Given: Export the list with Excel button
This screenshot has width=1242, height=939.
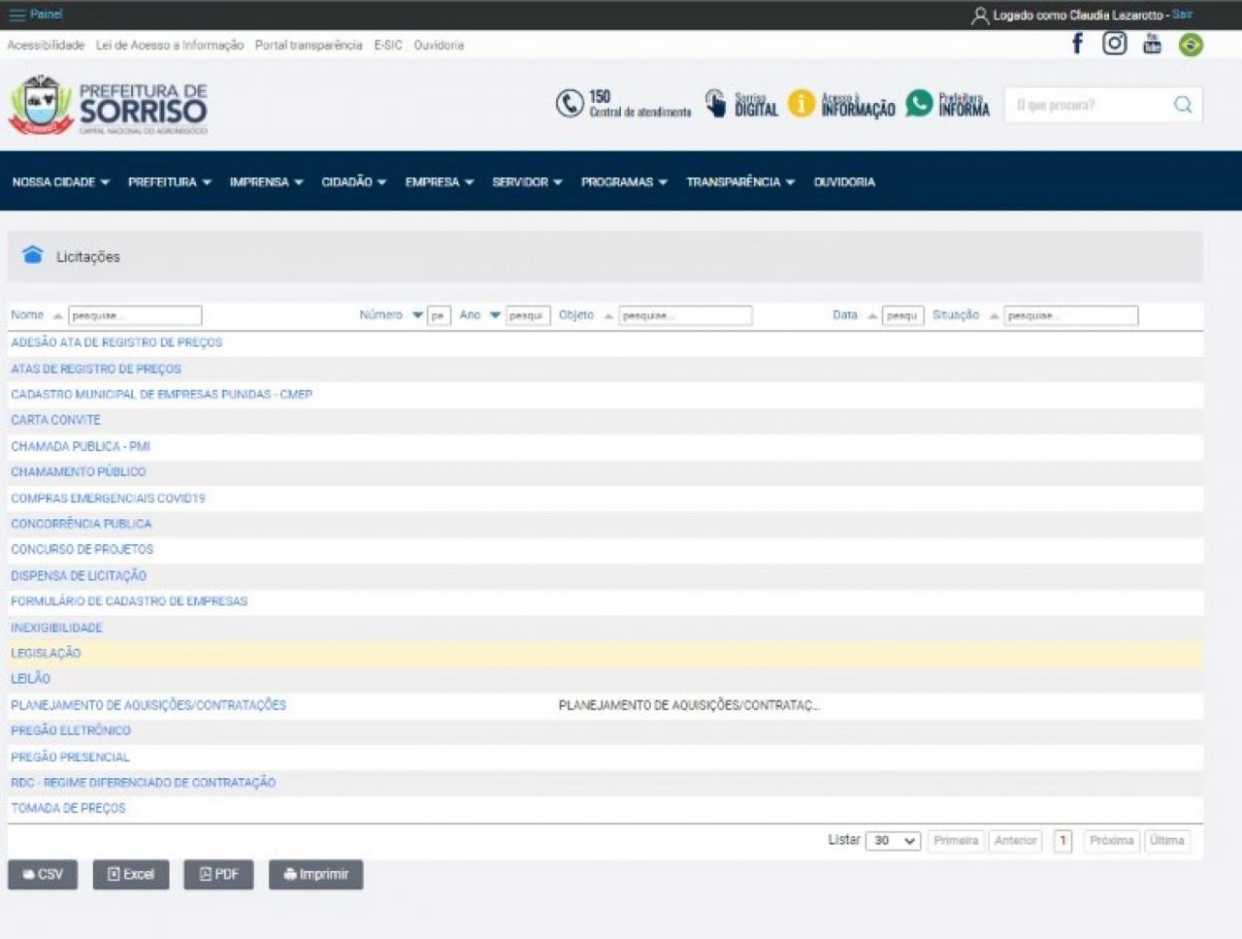Looking at the screenshot, I should pyautogui.click(x=131, y=874).
